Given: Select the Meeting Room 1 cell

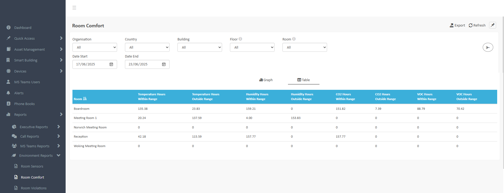Looking at the screenshot, I should [x=85, y=118].
